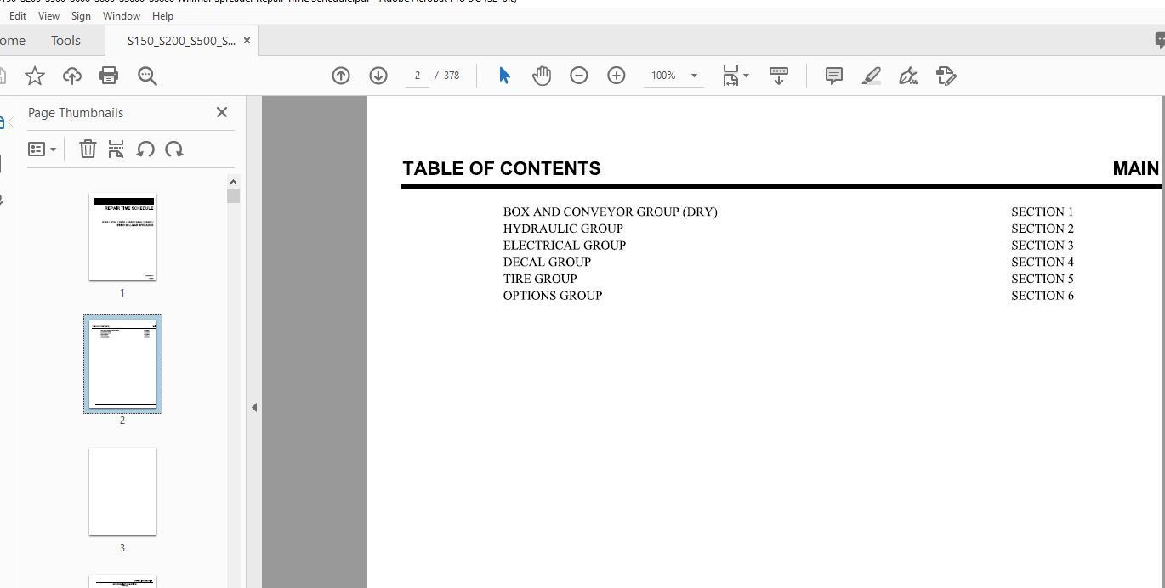Click the Print file icon
This screenshot has width=1165, height=588.
109,76
